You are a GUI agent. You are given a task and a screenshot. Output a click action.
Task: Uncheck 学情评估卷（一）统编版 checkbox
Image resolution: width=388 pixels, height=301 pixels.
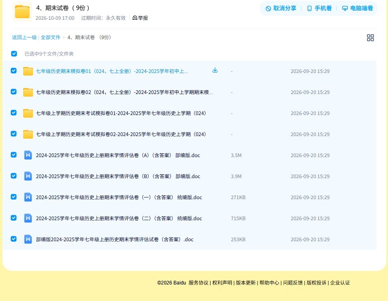click(14, 197)
